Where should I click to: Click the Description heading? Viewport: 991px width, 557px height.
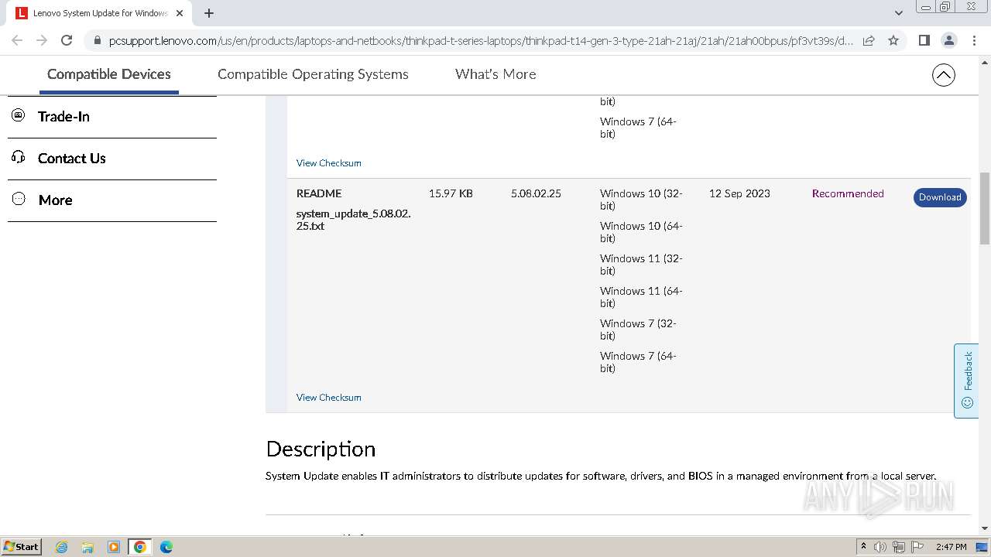point(321,449)
